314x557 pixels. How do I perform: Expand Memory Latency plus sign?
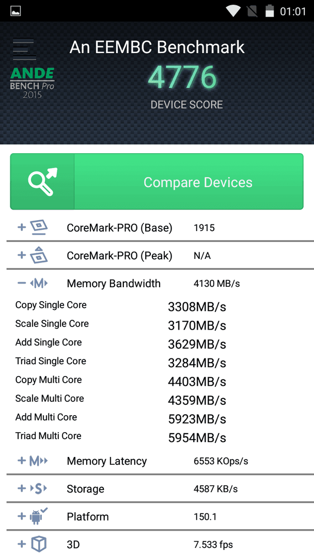pyautogui.click(x=22, y=461)
